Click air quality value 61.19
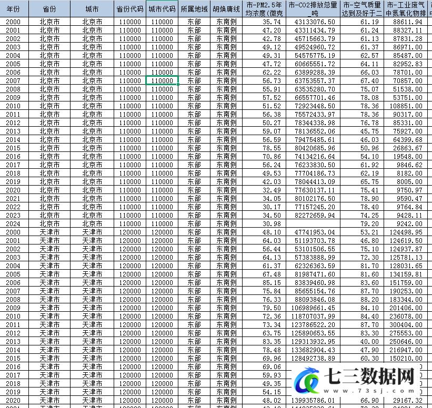Screen dimensions: 432x408 362,22
